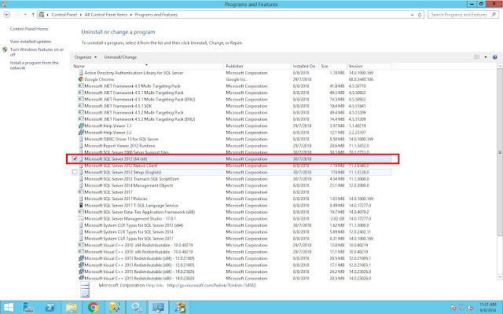
Task: Select Microsoft SQL Server 2012 Native Client
Action: point(231,166)
